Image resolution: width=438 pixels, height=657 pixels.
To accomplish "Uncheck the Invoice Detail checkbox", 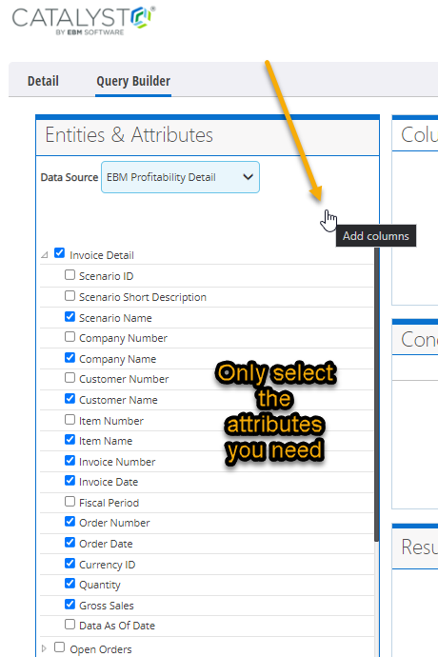I will [x=60, y=253].
